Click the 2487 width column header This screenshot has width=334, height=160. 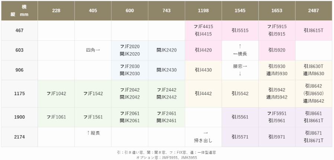[314, 11]
